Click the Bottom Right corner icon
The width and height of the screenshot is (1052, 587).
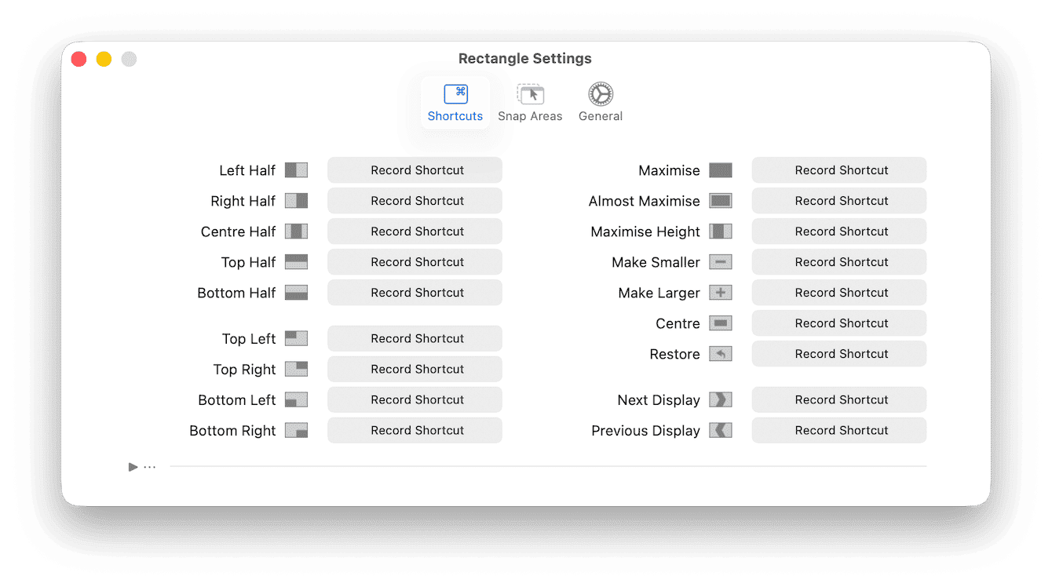click(296, 430)
